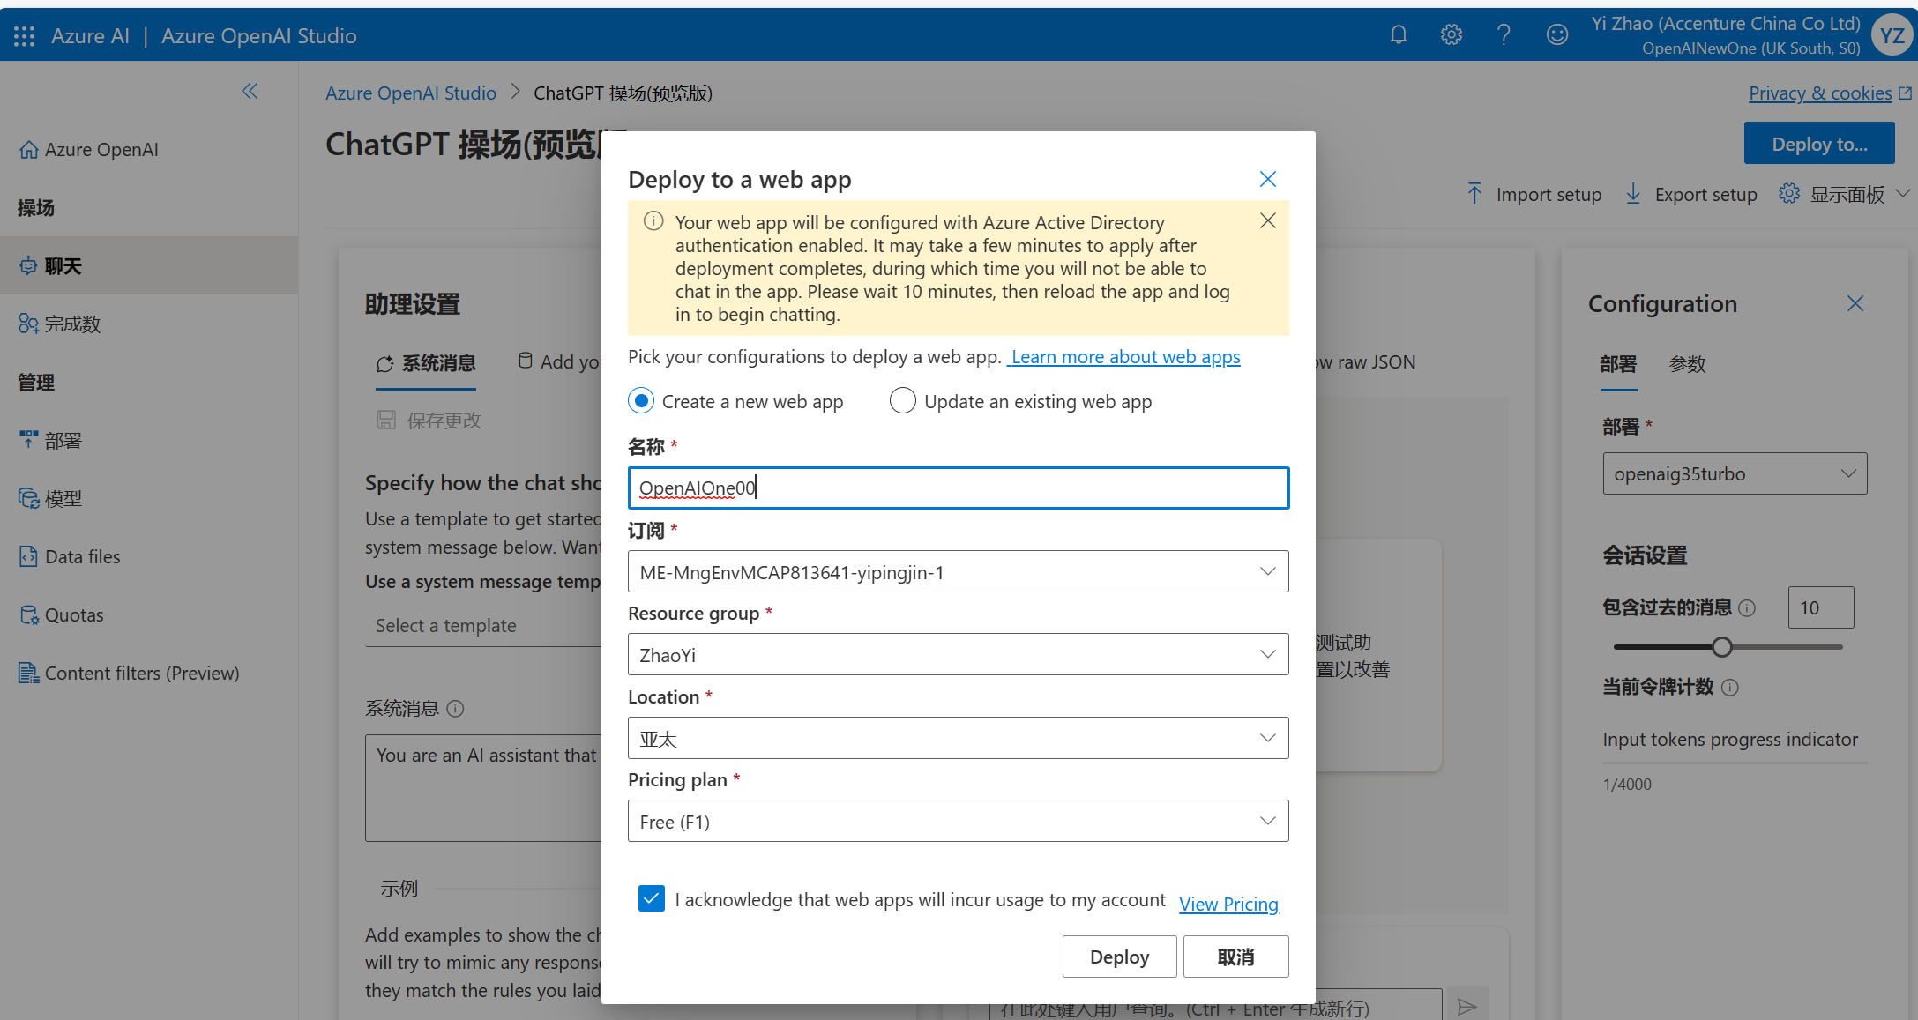Screen dimensions: 1918x1020
Task: Open notifications bell icon
Action: tap(1399, 35)
